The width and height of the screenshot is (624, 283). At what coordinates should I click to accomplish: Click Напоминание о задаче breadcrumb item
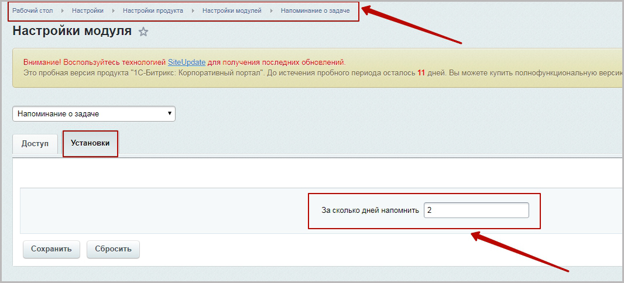pos(315,11)
